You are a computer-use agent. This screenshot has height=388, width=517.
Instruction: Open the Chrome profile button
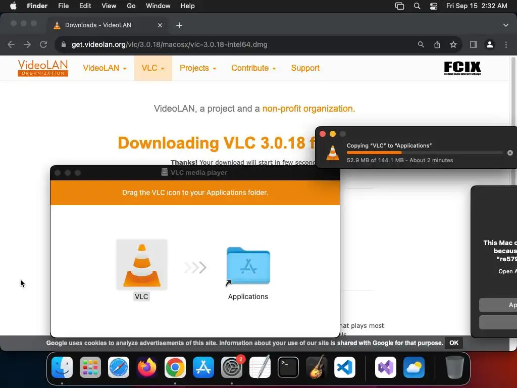point(490,44)
